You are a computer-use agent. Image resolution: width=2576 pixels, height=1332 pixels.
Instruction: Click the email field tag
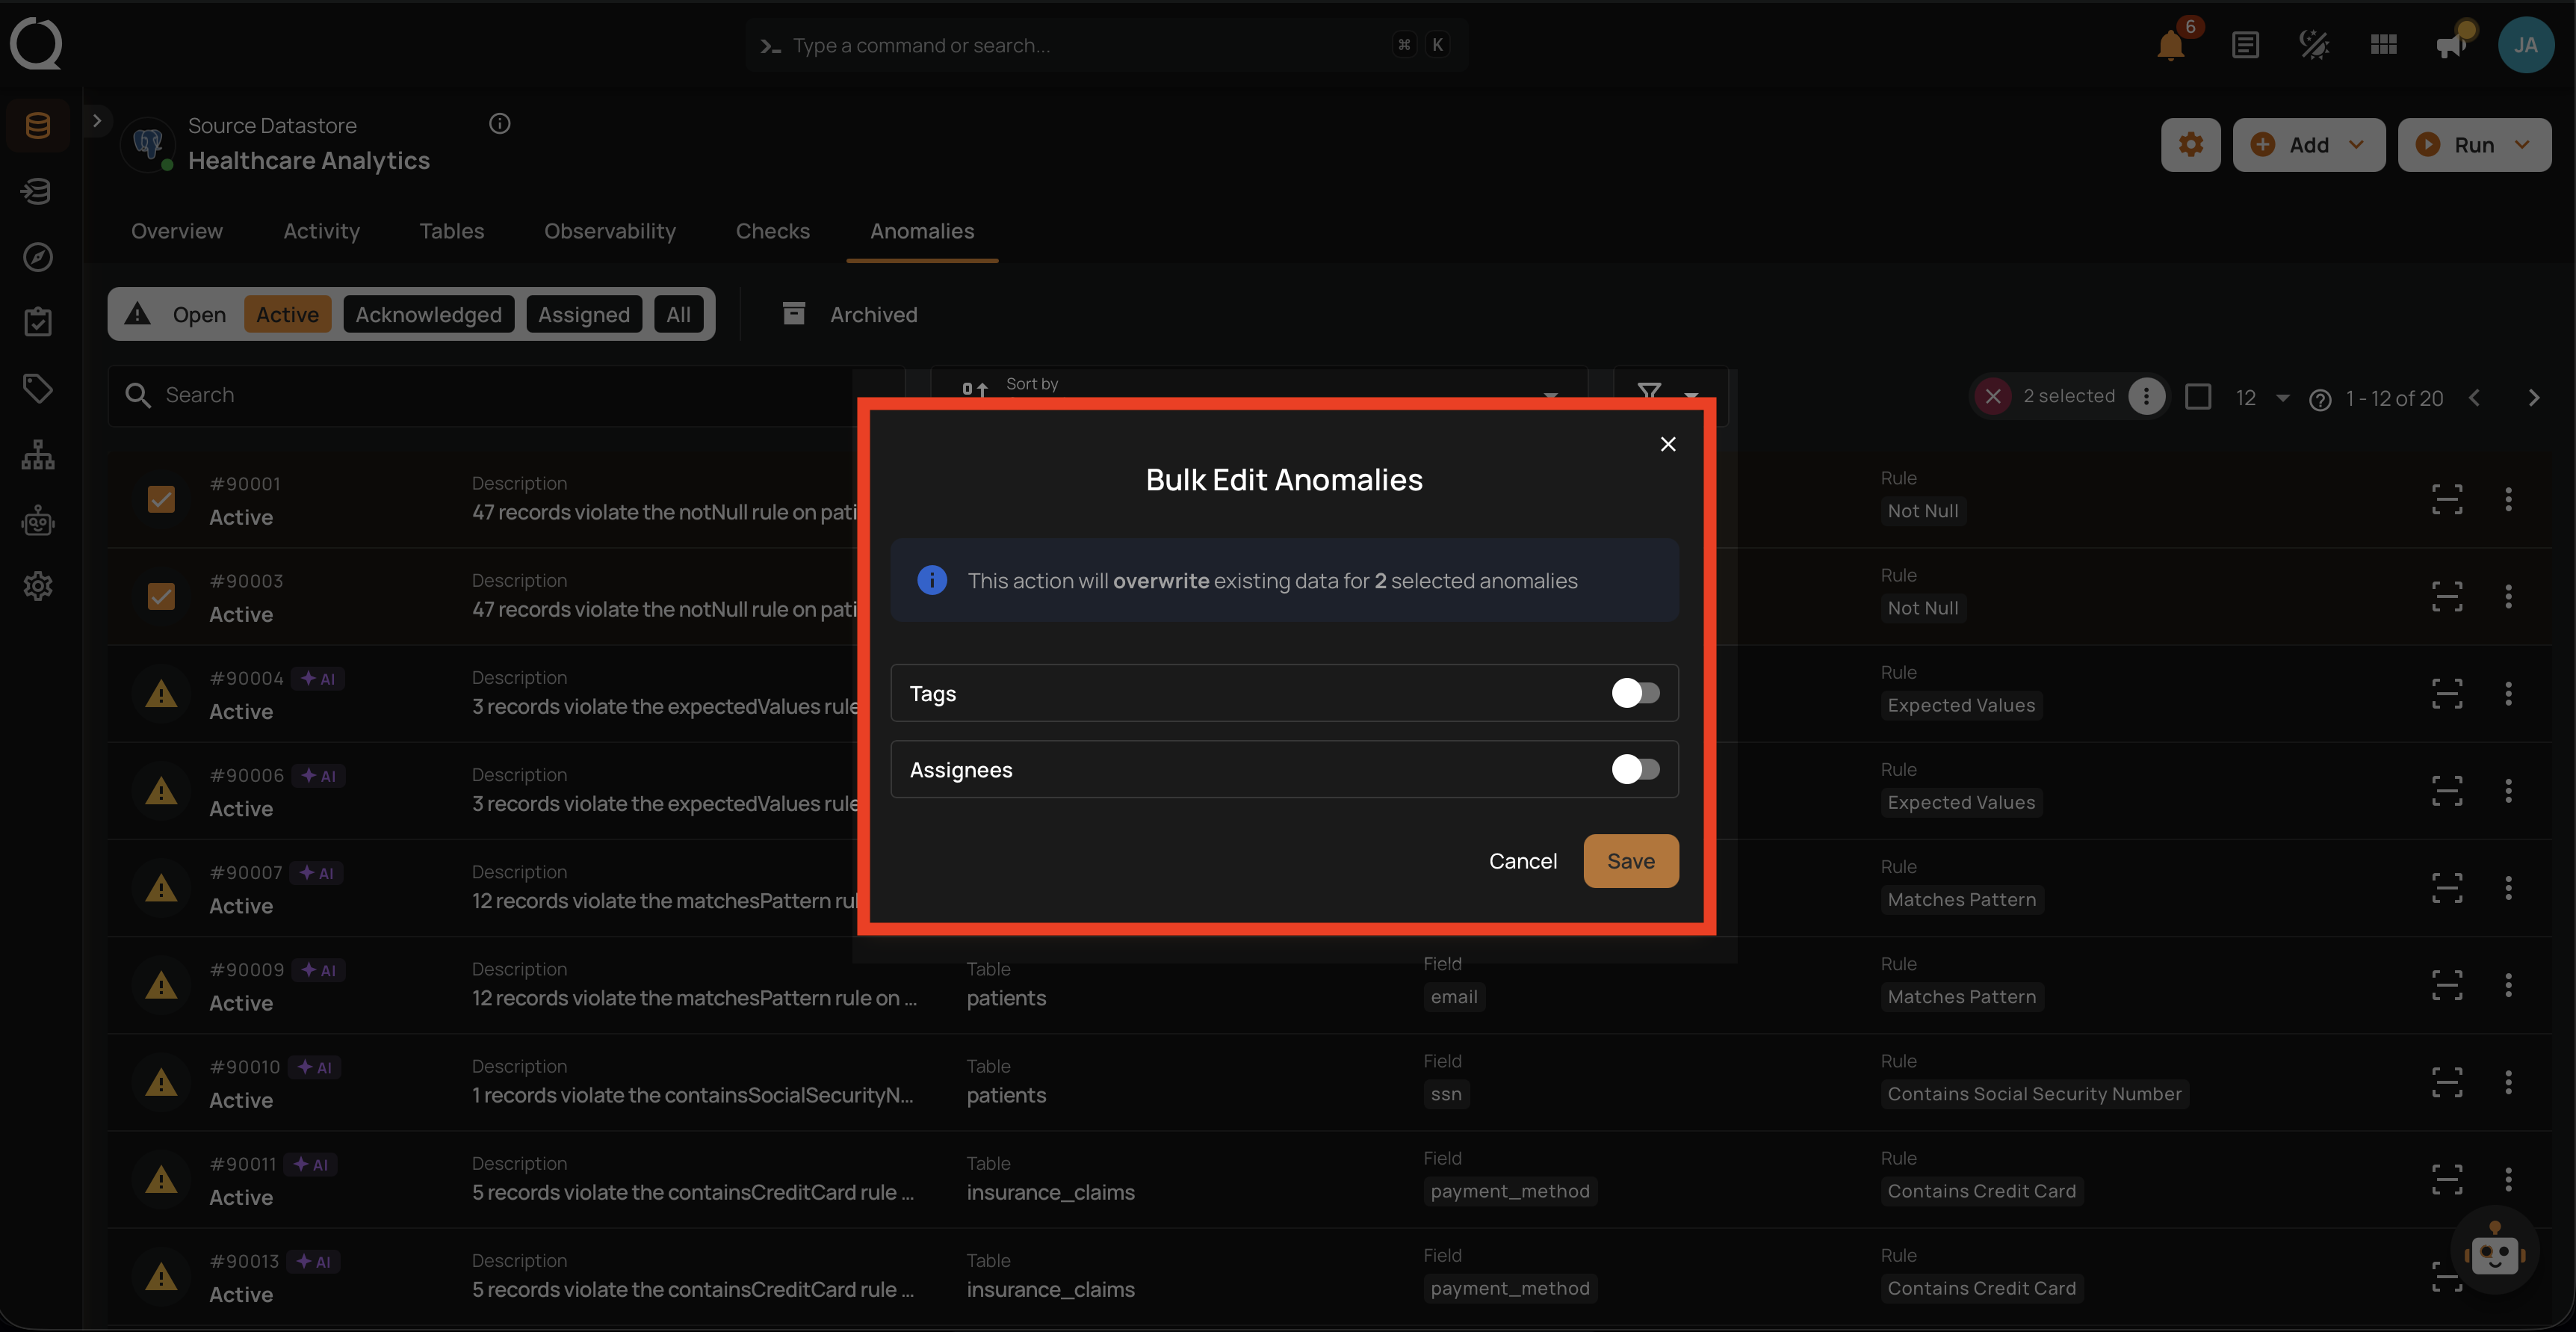[x=1453, y=996]
